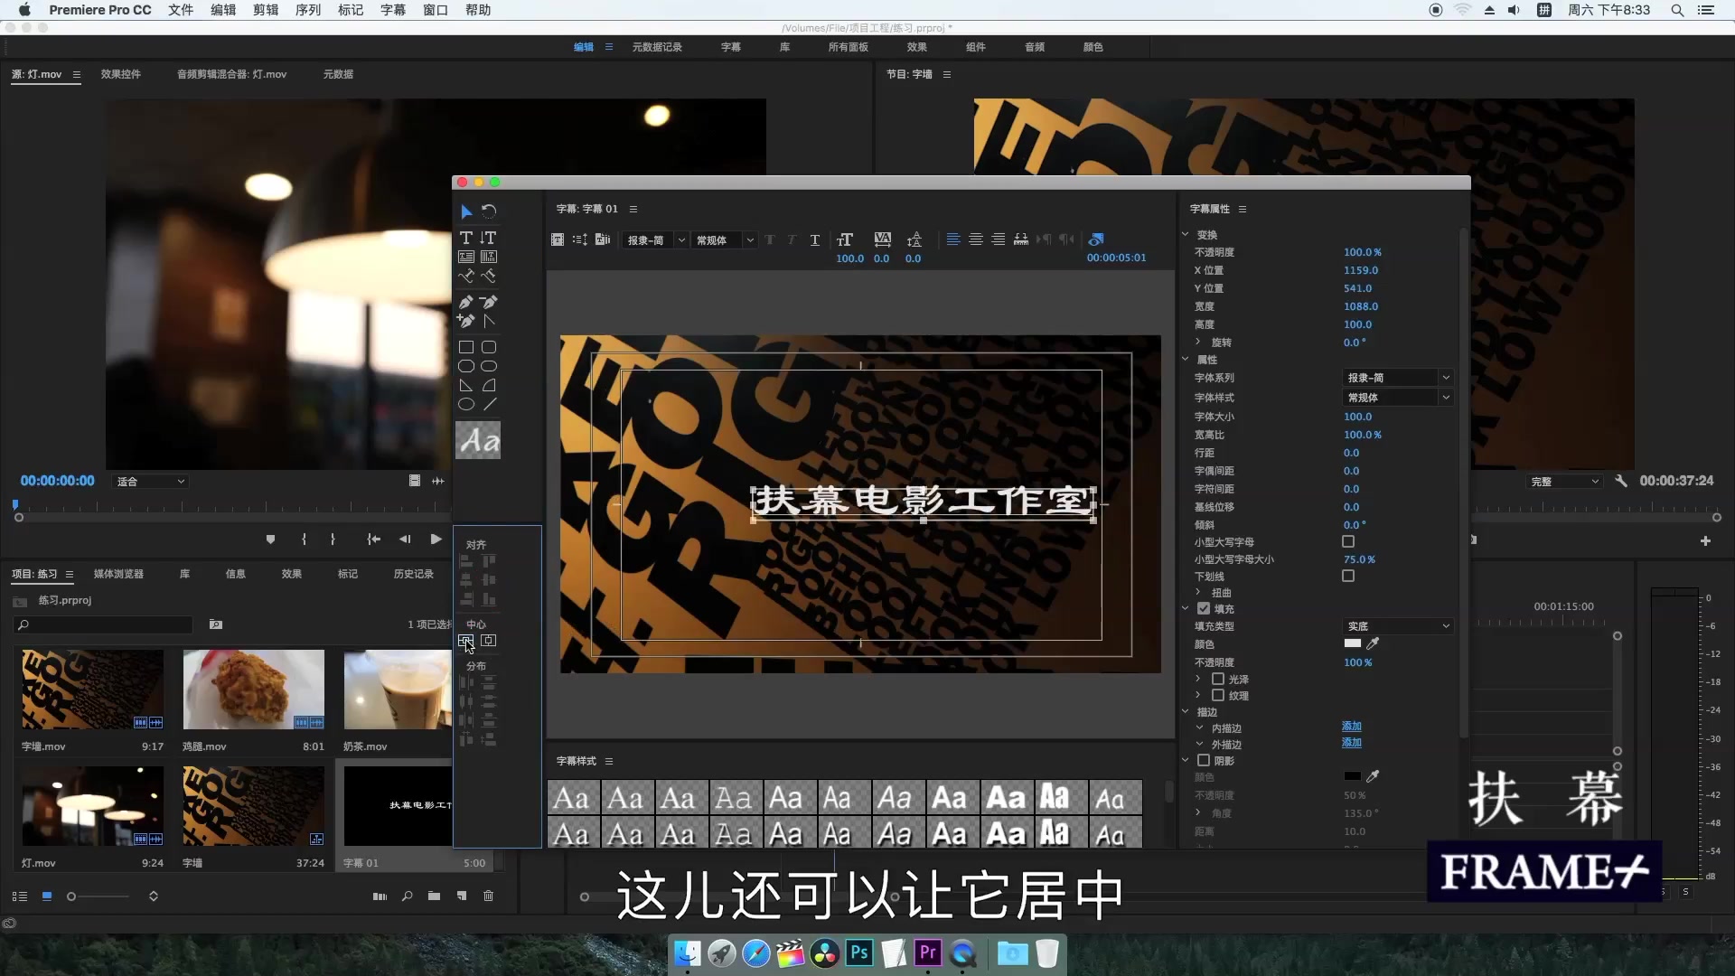Open the 序列 menu
The width and height of the screenshot is (1735, 976).
tap(308, 10)
